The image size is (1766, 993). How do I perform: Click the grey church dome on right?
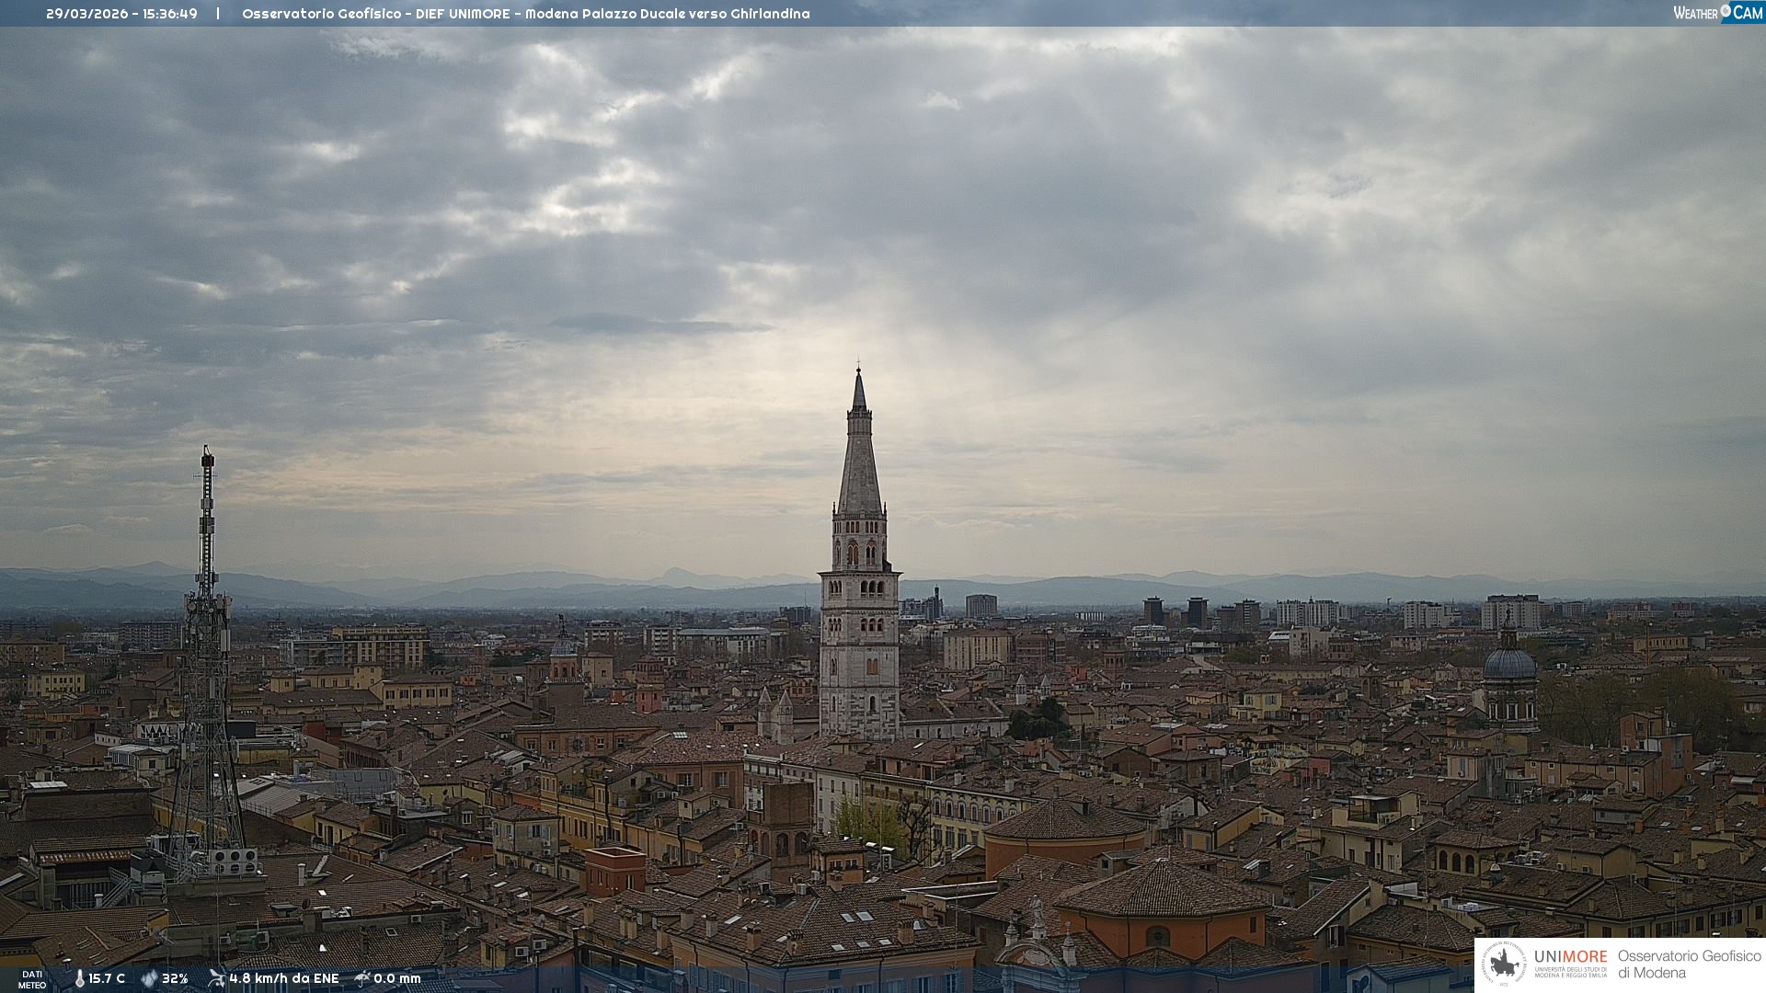[x=1509, y=664]
